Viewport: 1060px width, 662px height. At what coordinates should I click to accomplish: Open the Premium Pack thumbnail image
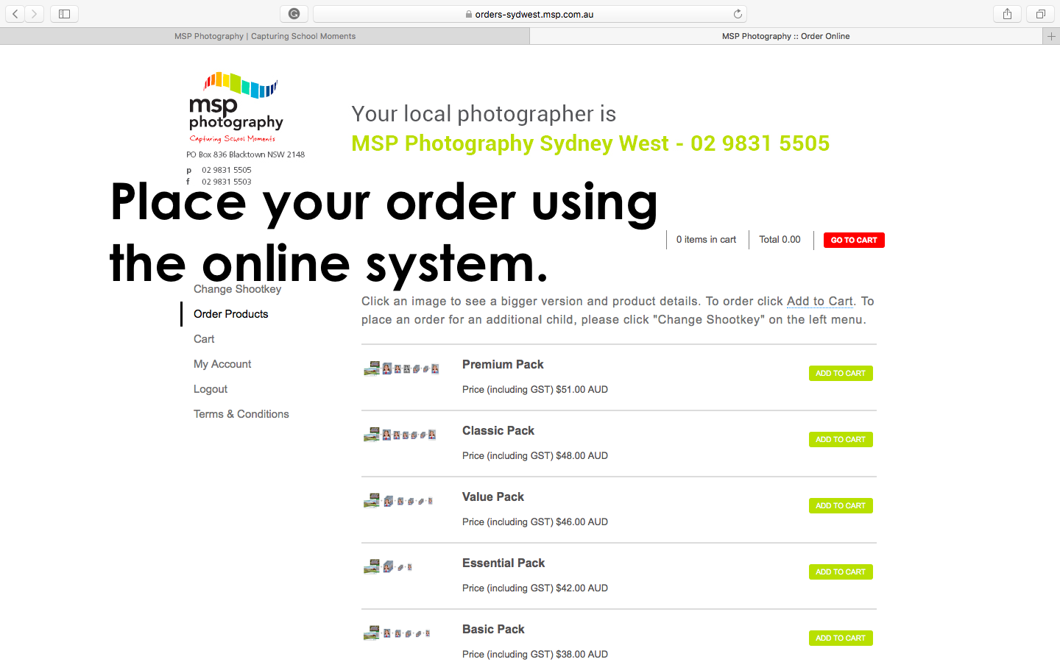tap(401, 369)
